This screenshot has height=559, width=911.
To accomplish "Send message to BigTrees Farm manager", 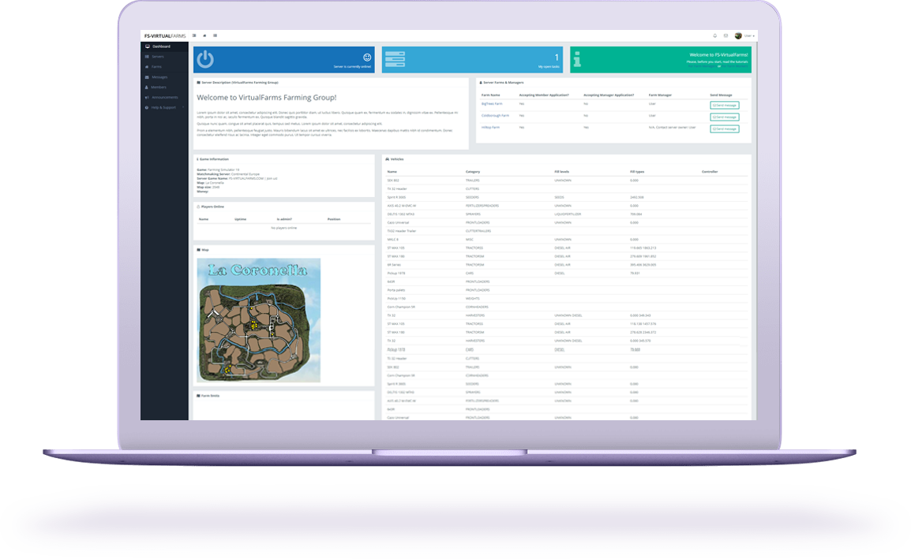I will point(725,105).
